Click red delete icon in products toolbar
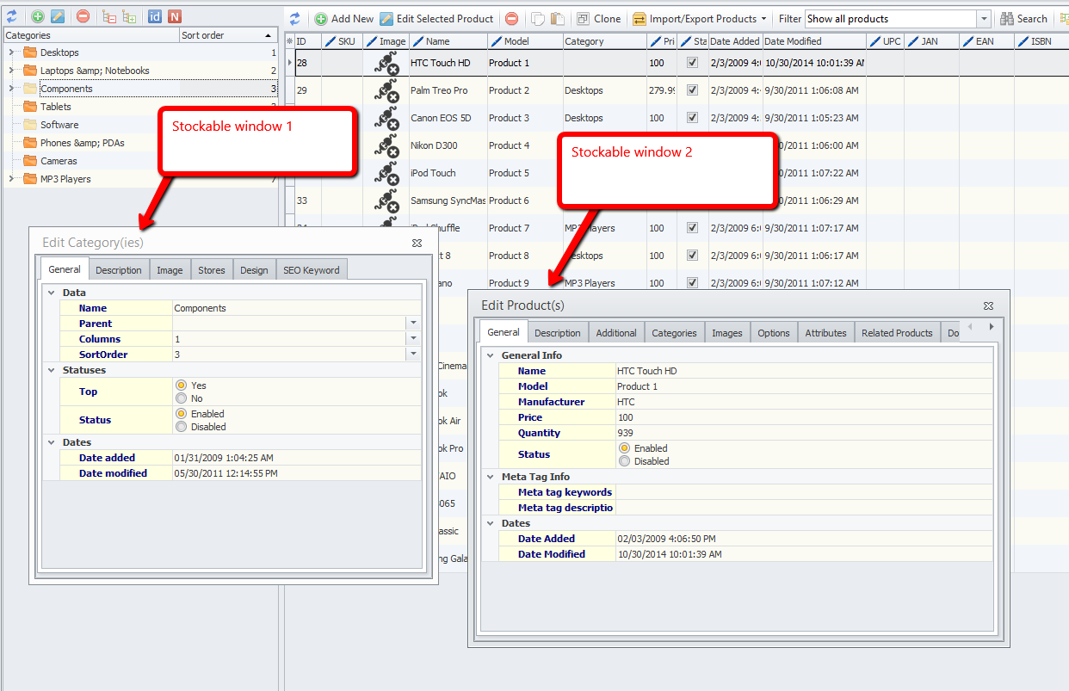 (512, 18)
